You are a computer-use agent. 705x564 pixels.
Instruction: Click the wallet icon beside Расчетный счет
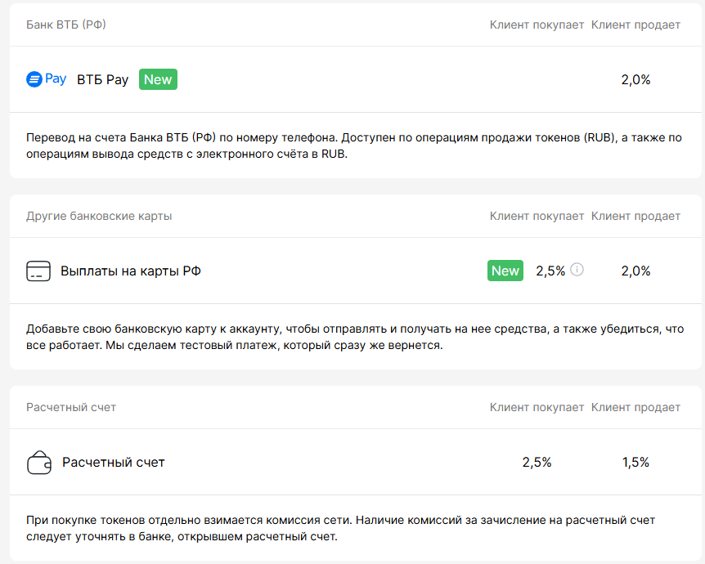click(x=39, y=463)
